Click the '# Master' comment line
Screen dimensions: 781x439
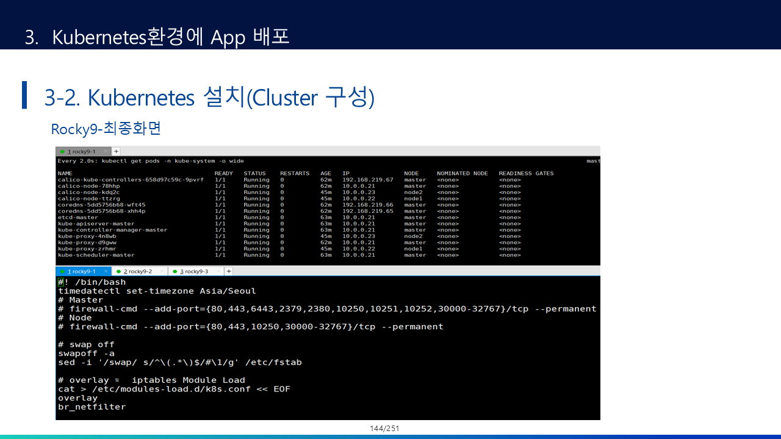click(81, 300)
